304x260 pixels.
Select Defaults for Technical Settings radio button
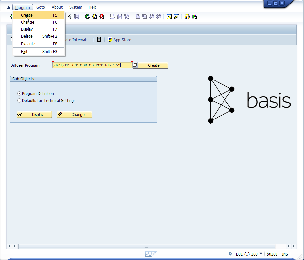point(19,100)
